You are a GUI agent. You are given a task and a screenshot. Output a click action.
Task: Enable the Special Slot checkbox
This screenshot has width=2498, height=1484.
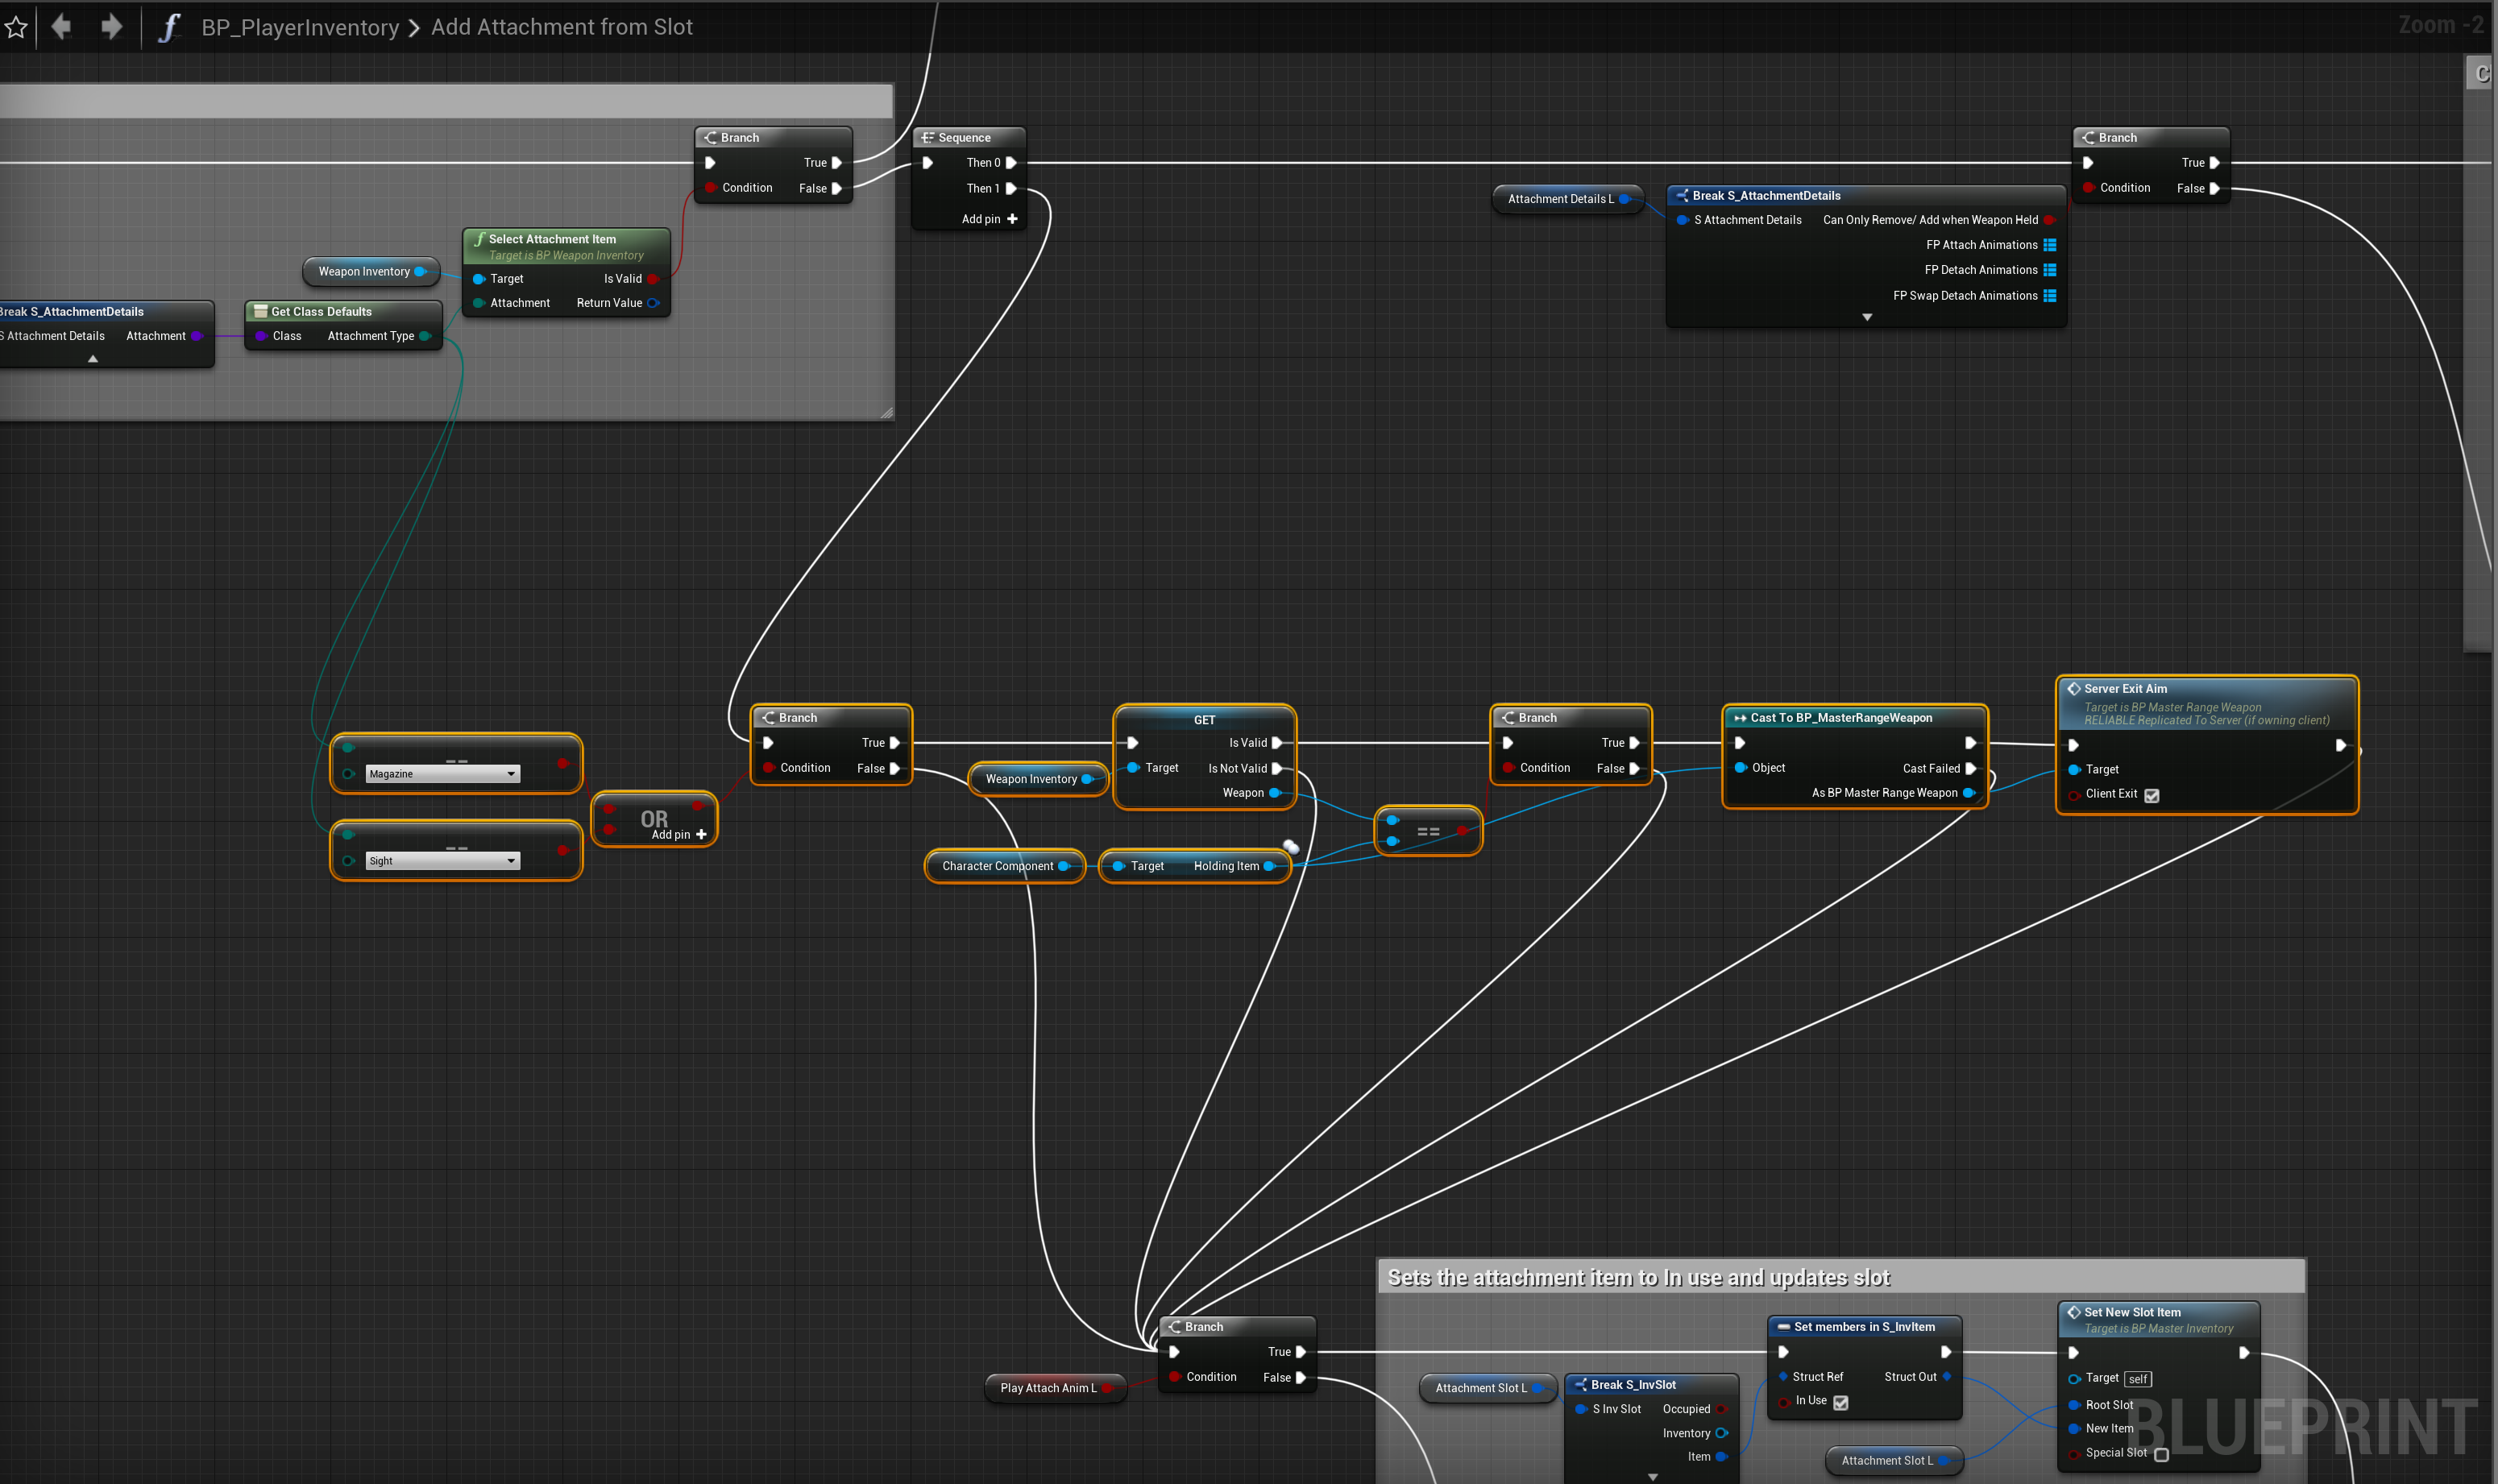(x=2160, y=1455)
